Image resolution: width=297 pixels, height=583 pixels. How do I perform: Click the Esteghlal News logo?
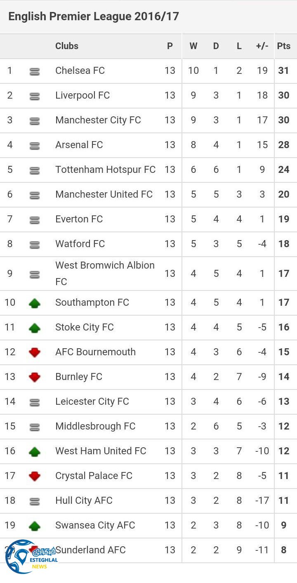[x=31, y=557]
